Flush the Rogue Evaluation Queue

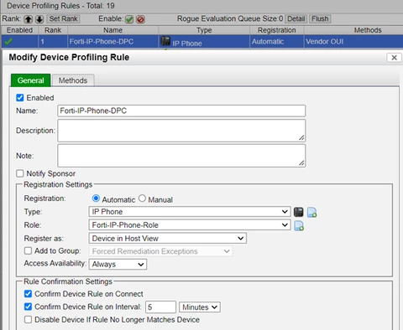click(x=320, y=18)
